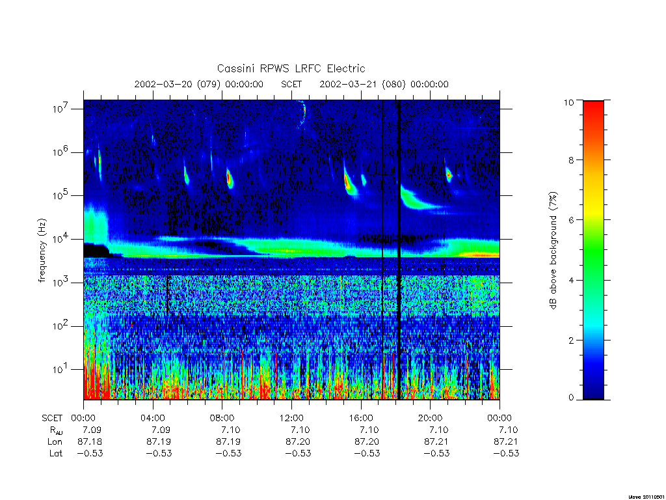The width and height of the screenshot is (666, 500).
Task: Click 'SCET' row label beside time axis
Action: pos(52,419)
